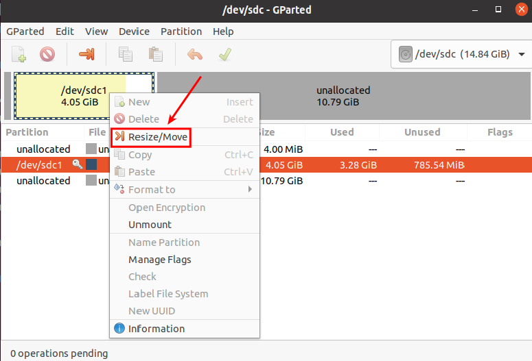Image resolution: width=532 pixels, height=361 pixels.
Task: Open the View menu
Action: click(96, 32)
